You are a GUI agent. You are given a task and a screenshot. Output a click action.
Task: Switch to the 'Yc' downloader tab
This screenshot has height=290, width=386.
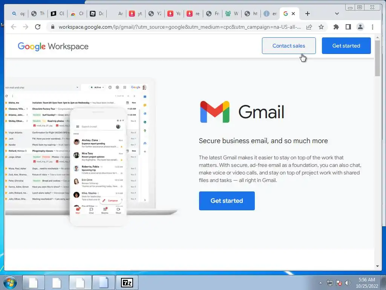174,14
